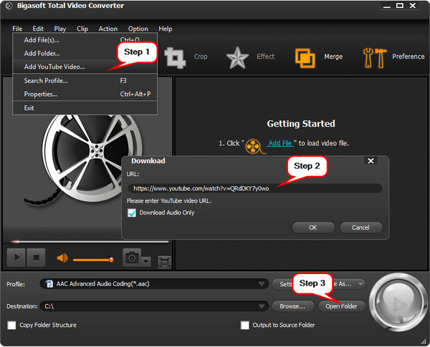Click Cancel in the Download dialog

coord(360,228)
